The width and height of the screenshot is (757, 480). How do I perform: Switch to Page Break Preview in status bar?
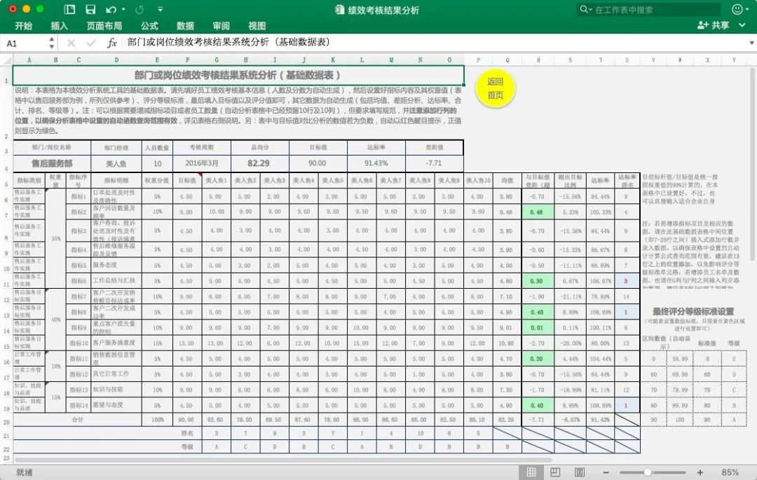580,472
